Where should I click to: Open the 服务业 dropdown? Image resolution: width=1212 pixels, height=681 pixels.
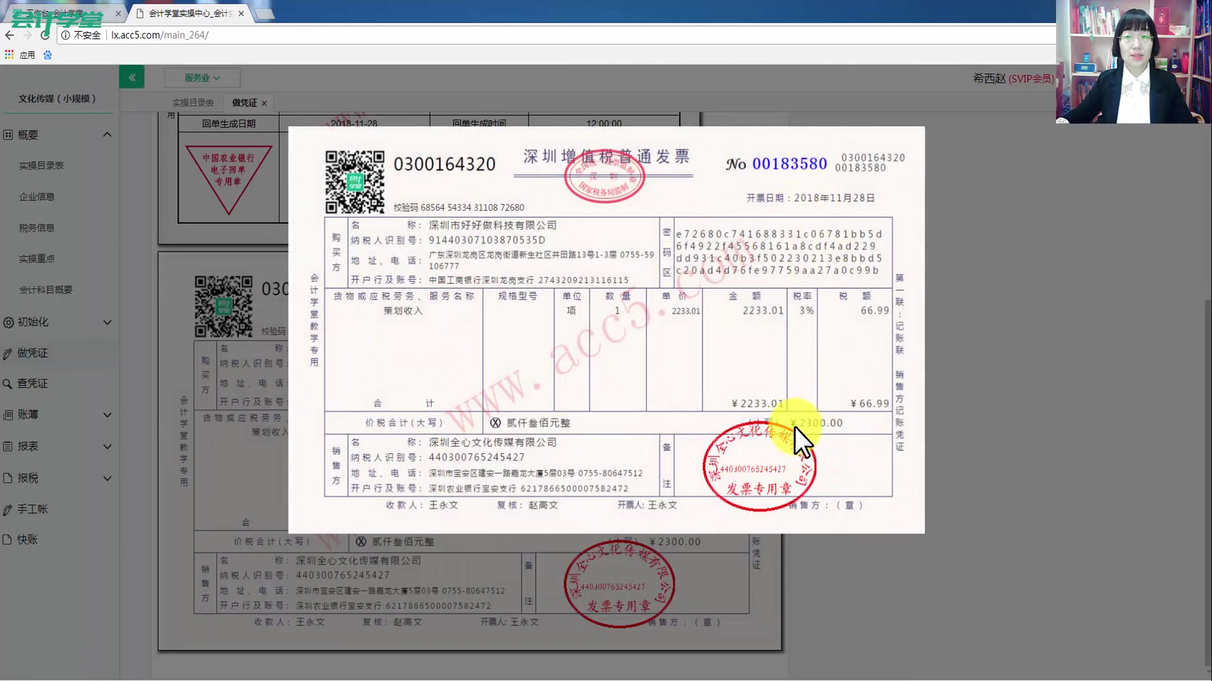coord(202,78)
